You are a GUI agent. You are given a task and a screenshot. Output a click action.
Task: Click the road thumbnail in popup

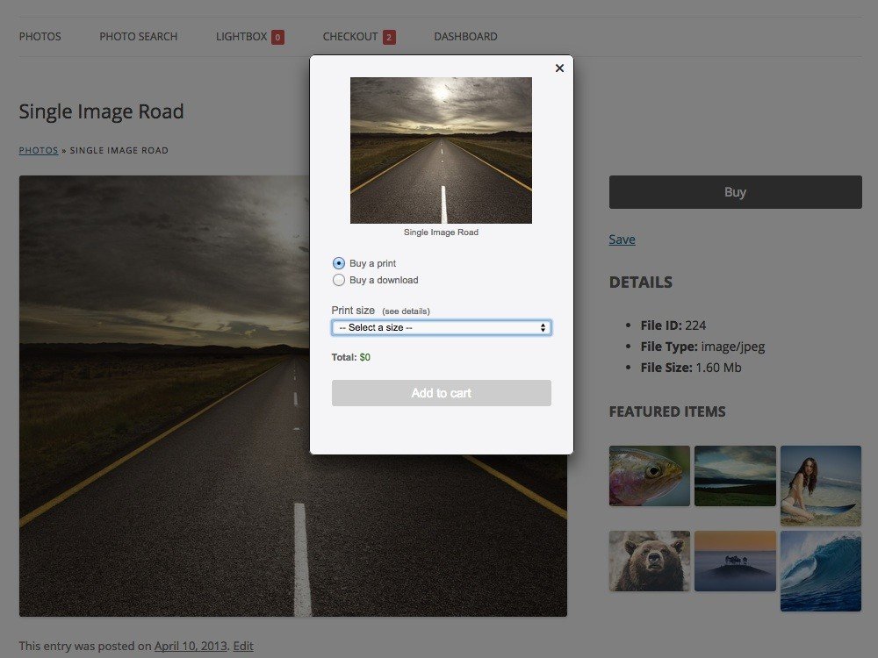point(441,150)
